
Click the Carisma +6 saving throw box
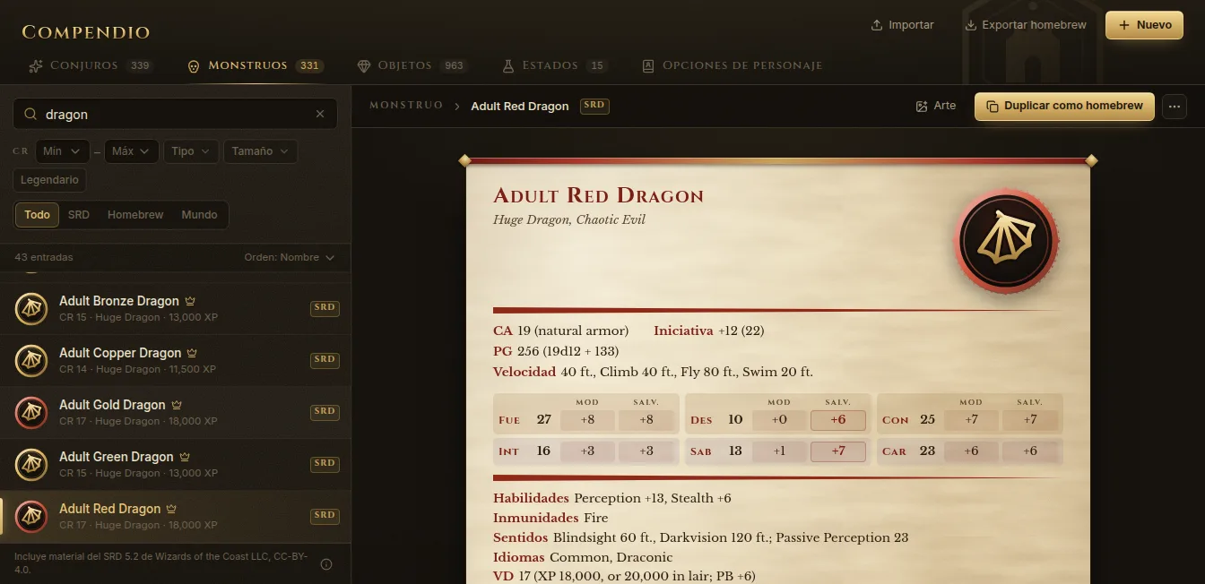point(1030,451)
